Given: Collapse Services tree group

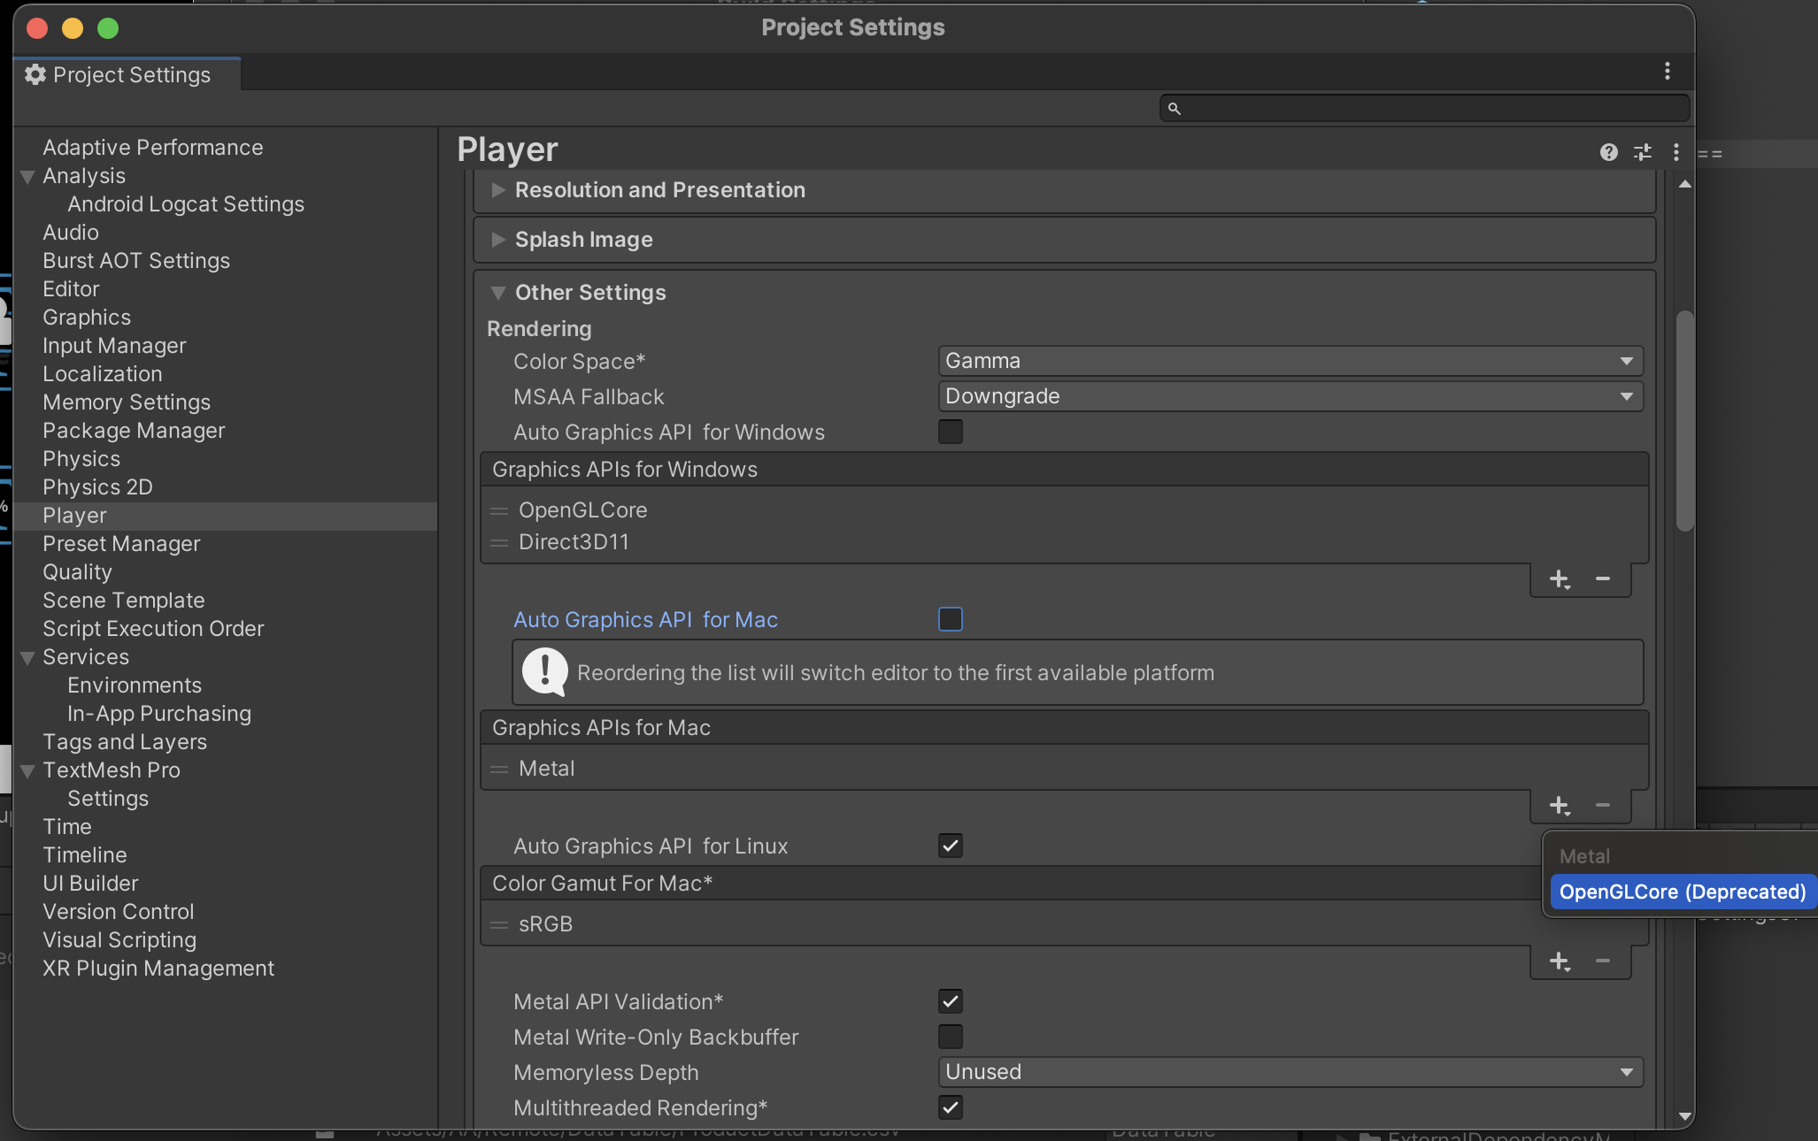Looking at the screenshot, I should (x=28, y=657).
